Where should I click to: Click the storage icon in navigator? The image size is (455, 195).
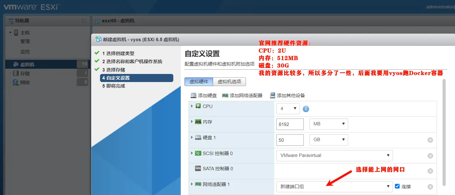click(x=16, y=73)
